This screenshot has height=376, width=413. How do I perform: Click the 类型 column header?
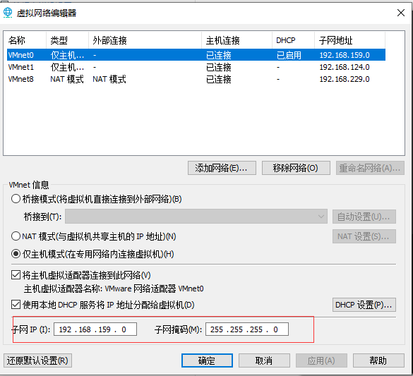pyautogui.click(x=68, y=40)
